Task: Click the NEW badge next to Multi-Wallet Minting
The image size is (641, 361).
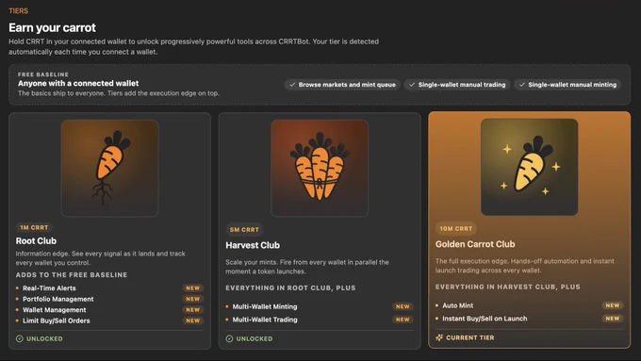Action: tap(403, 306)
